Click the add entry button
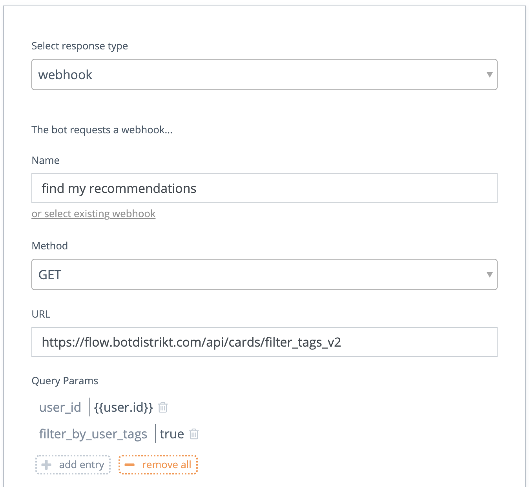The height and width of the screenshot is (487, 529). coord(73,465)
